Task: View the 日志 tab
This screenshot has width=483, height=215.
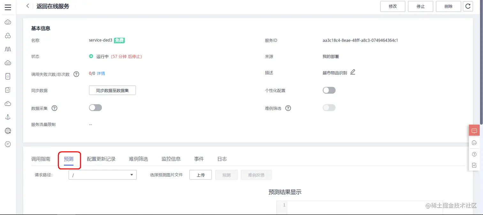Action: [222, 159]
